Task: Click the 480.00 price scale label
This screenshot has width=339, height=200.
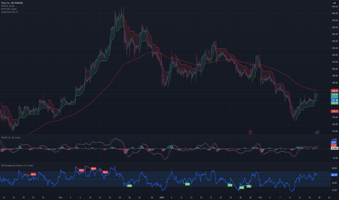Action: point(335,13)
